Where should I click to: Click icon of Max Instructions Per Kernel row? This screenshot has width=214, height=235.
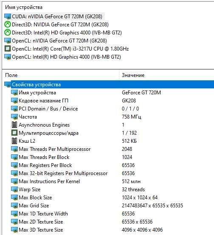pos(14,181)
